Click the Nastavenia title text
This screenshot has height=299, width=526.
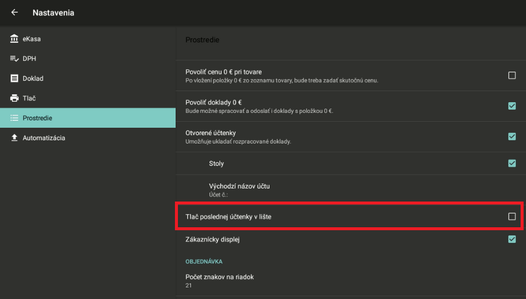coord(53,13)
